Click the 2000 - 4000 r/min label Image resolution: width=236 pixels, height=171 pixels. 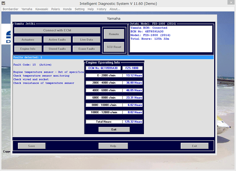(104, 83)
